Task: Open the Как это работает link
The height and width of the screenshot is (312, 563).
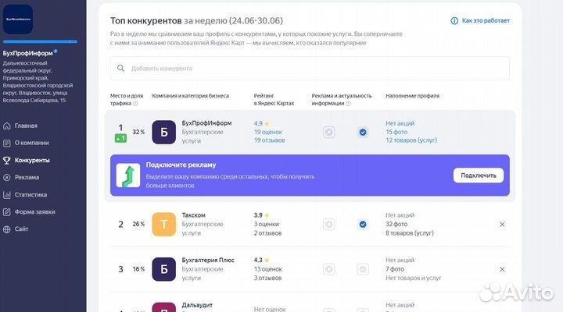Action: coord(486,21)
